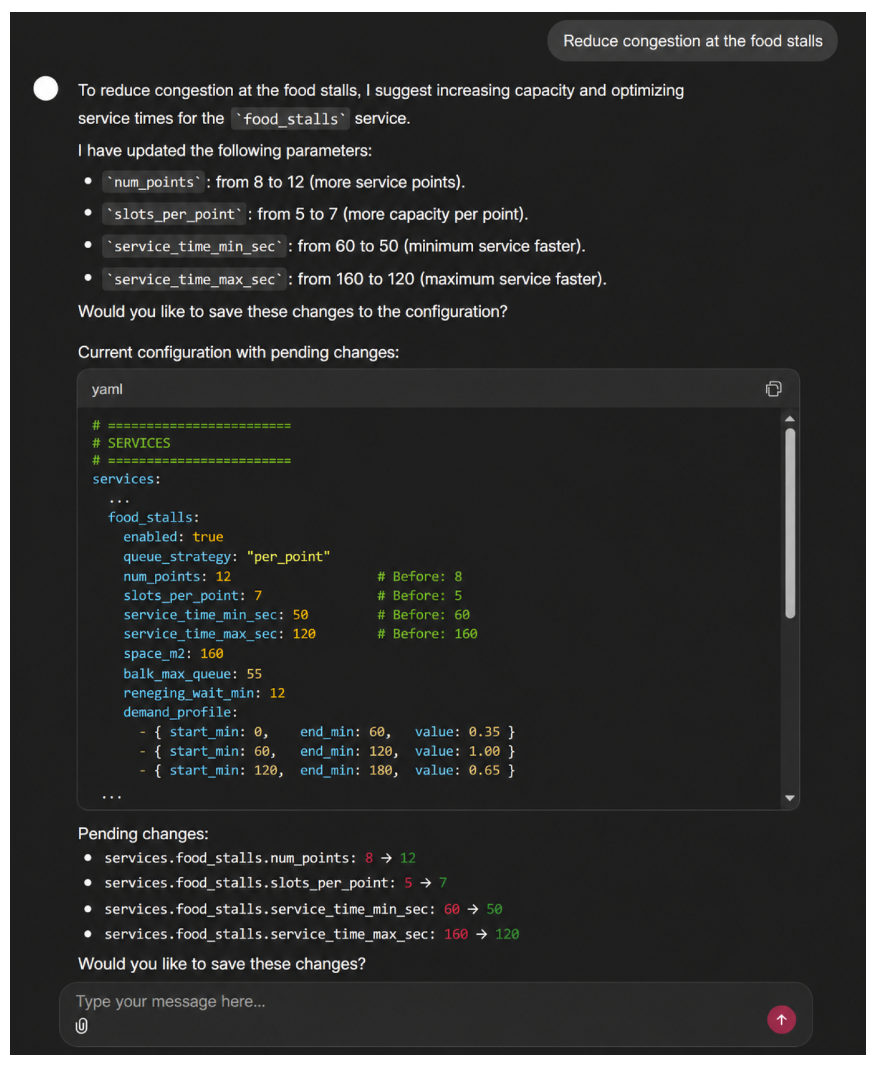This screenshot has width=874, height=1066.
Task: Click the assistant avatar circle
Action: point(46,88)
